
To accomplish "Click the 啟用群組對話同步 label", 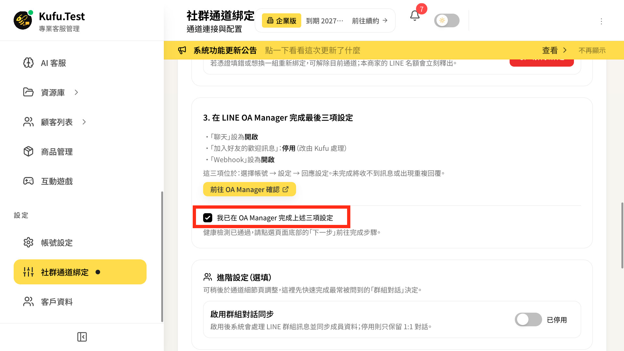I will click(x=242, y=314).
